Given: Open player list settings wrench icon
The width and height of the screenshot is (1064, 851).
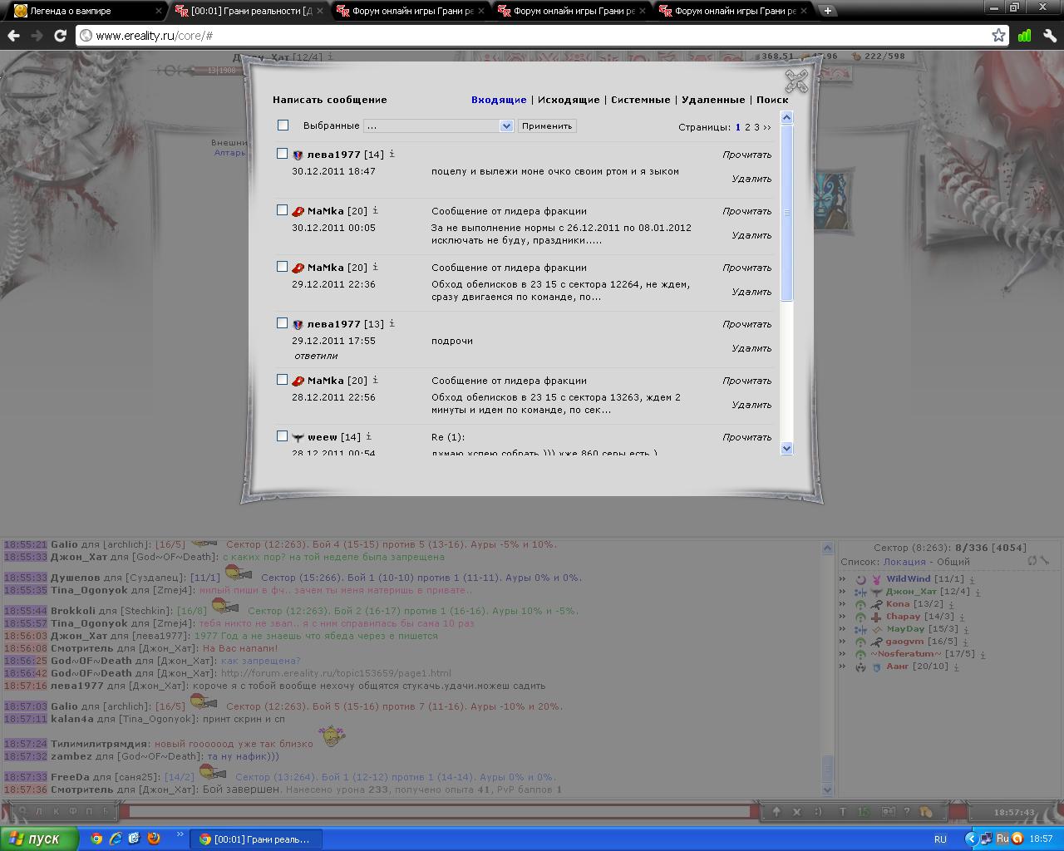Looking at the screenshot, I should pyautogui.click(x=1044, y=561).
